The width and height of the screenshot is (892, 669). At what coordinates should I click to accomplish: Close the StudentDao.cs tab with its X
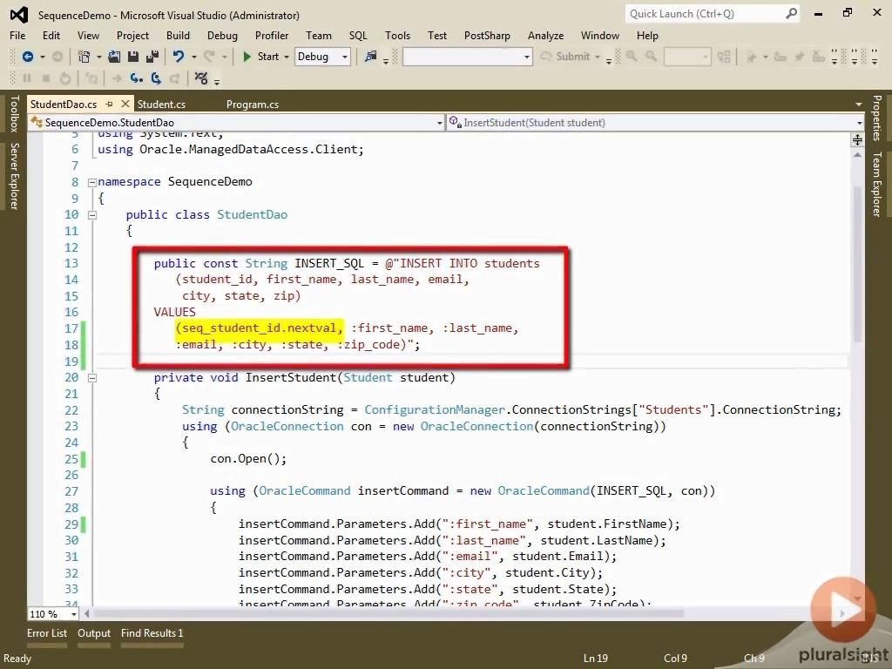125,104
